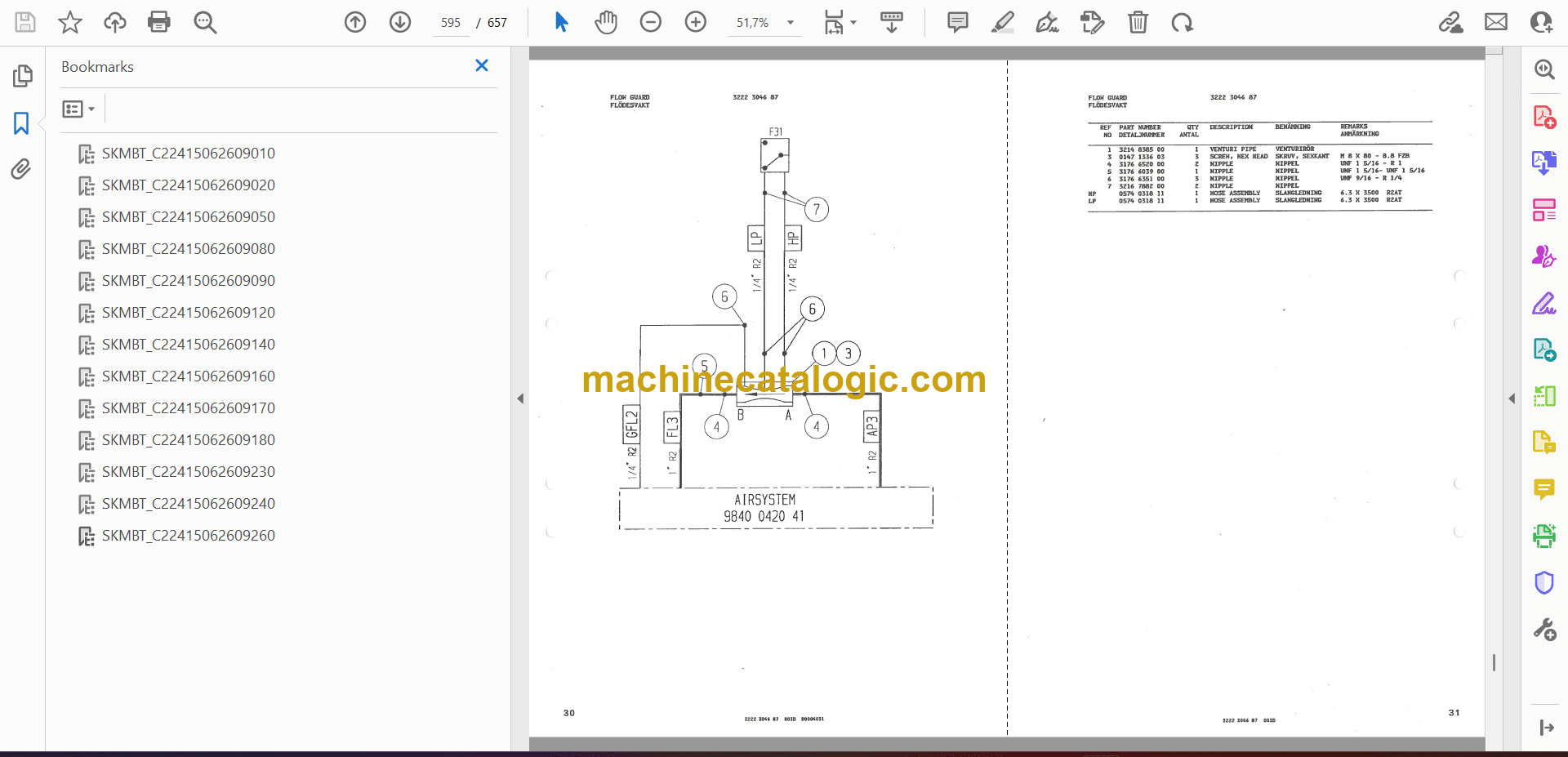
Task: Select the highlight text pen tool
Action: (x=1003, y=22)
